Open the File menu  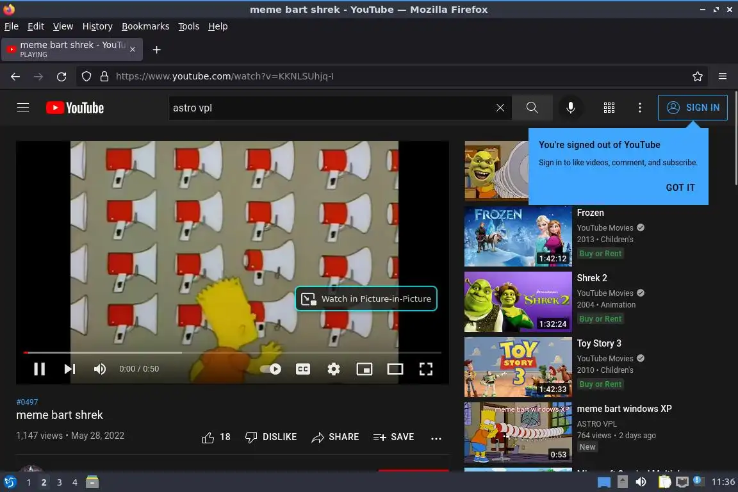12,26
